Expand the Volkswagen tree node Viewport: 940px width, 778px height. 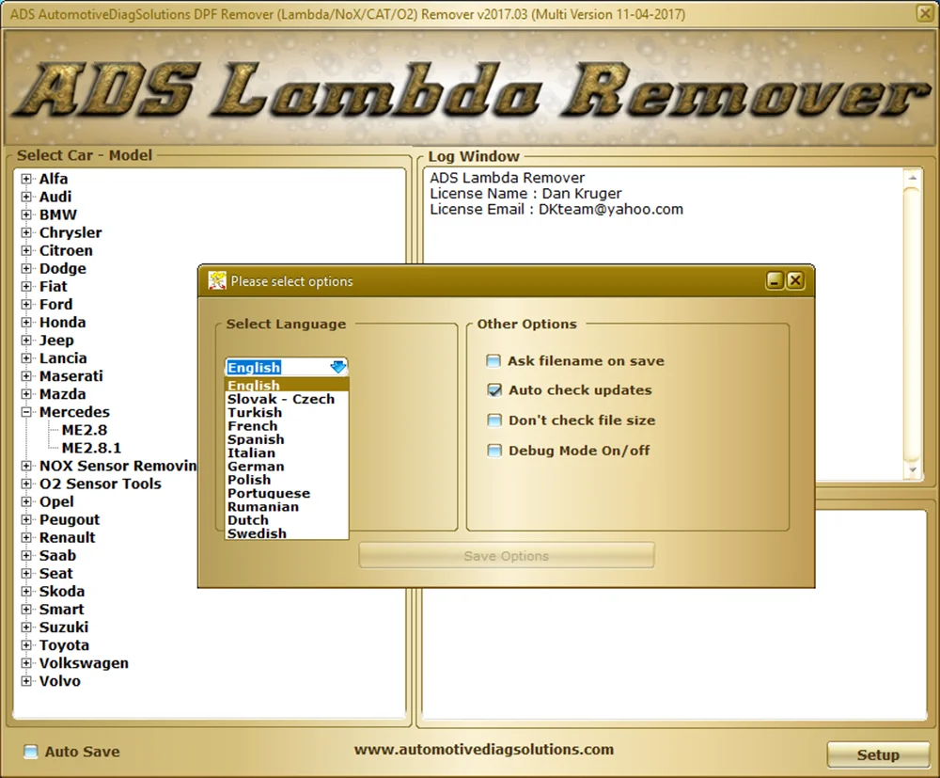tap(25, 663)
